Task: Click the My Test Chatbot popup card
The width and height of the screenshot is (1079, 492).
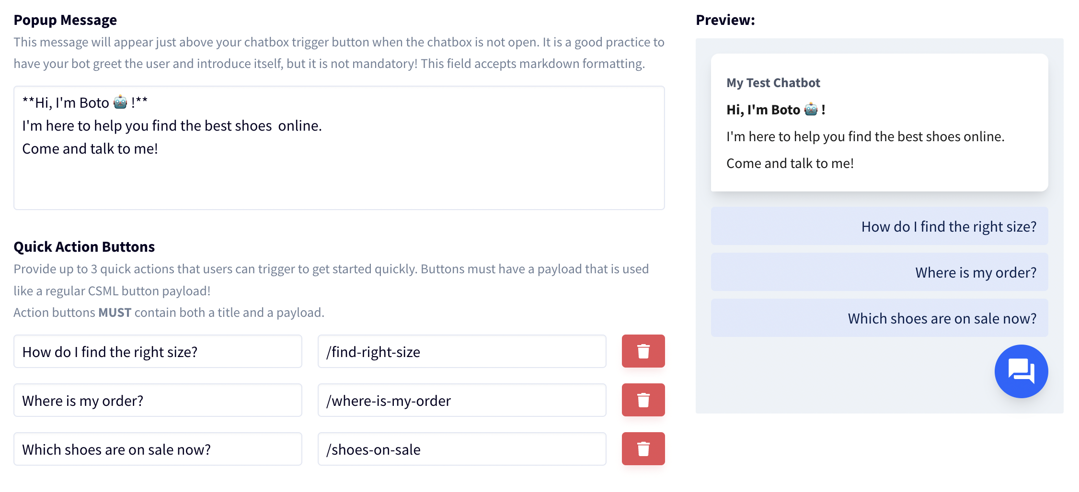Action: [x=879, y=123]
